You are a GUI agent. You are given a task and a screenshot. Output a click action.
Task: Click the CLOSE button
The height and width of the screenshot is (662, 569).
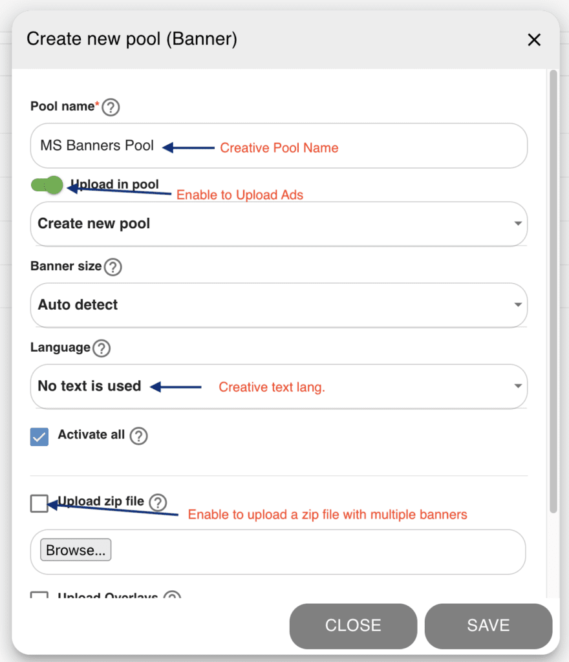[353, 626]
